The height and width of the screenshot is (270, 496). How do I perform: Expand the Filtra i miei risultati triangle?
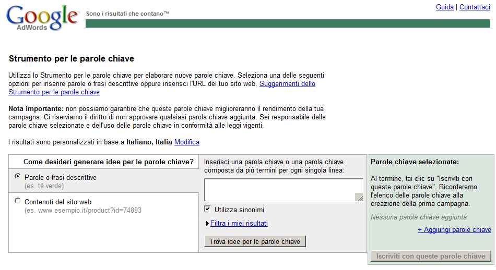click(207, 223)
